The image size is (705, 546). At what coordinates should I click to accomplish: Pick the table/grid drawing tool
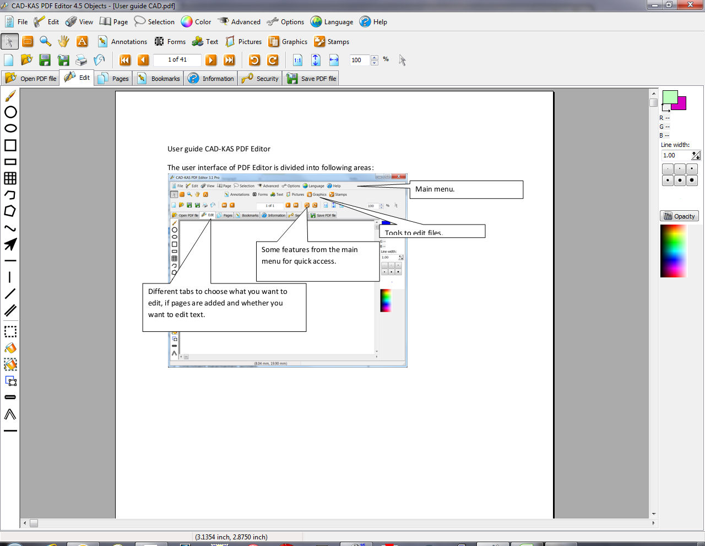(9, 178)
